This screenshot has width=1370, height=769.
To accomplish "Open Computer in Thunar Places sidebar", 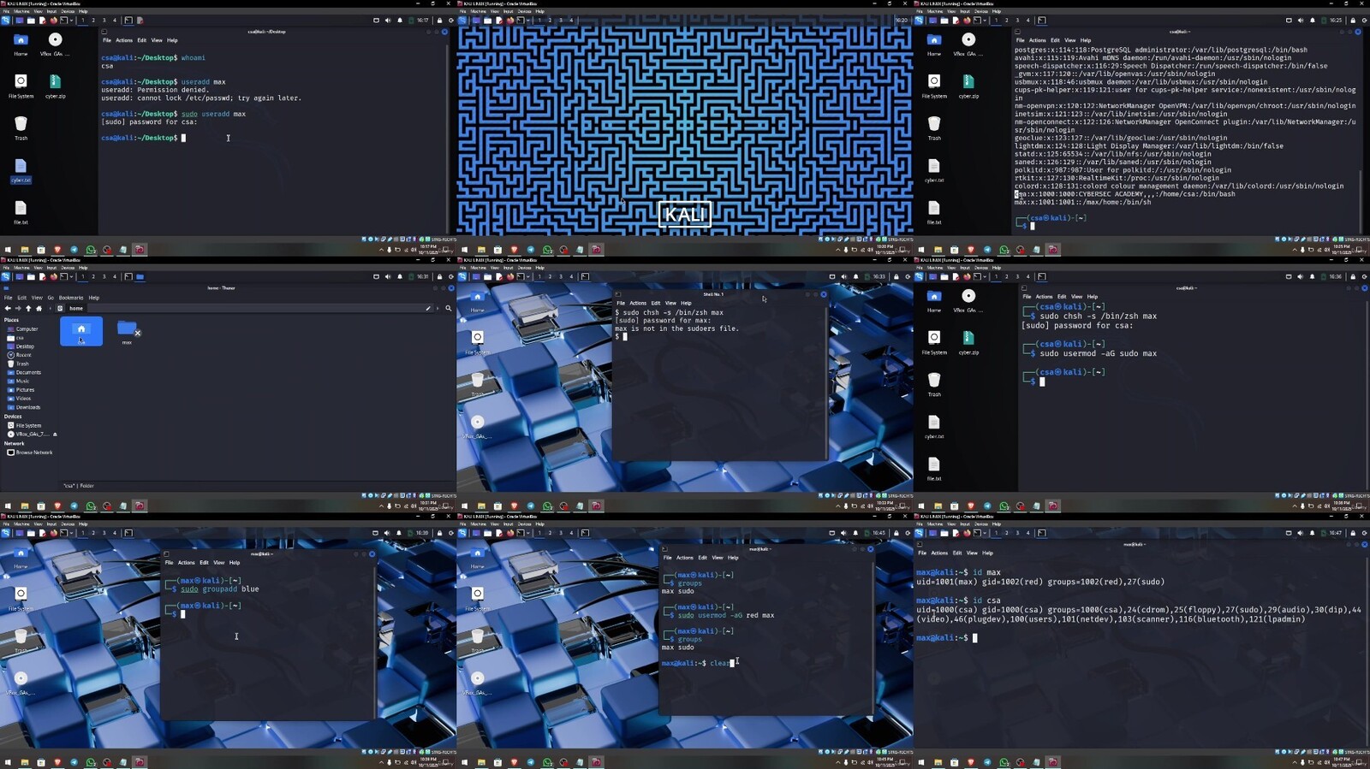I will point(23,329).
